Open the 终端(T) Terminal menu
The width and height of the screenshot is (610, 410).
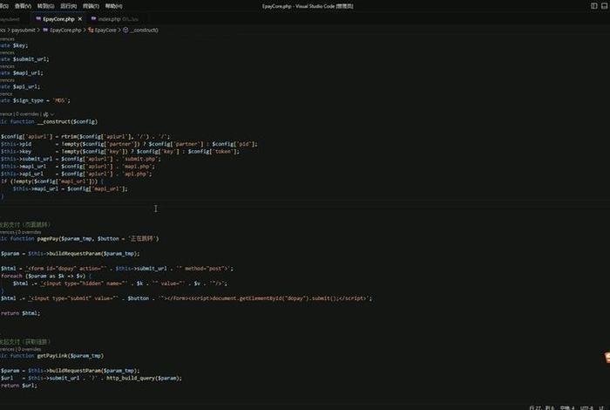pos(91,6)
